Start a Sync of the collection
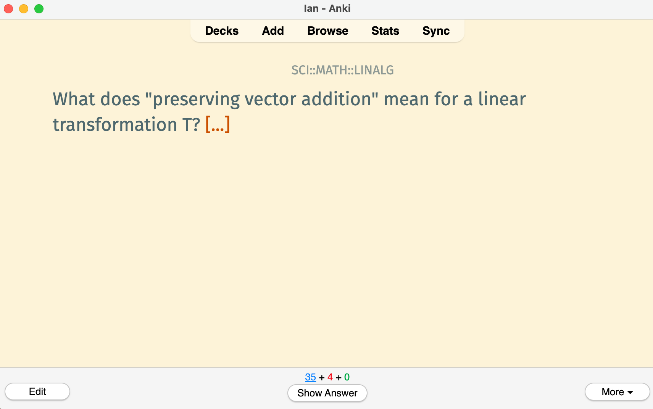 click(436, 31)
